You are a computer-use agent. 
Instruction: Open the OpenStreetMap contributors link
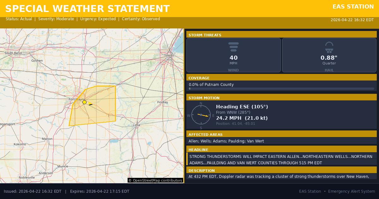[155, 180]
